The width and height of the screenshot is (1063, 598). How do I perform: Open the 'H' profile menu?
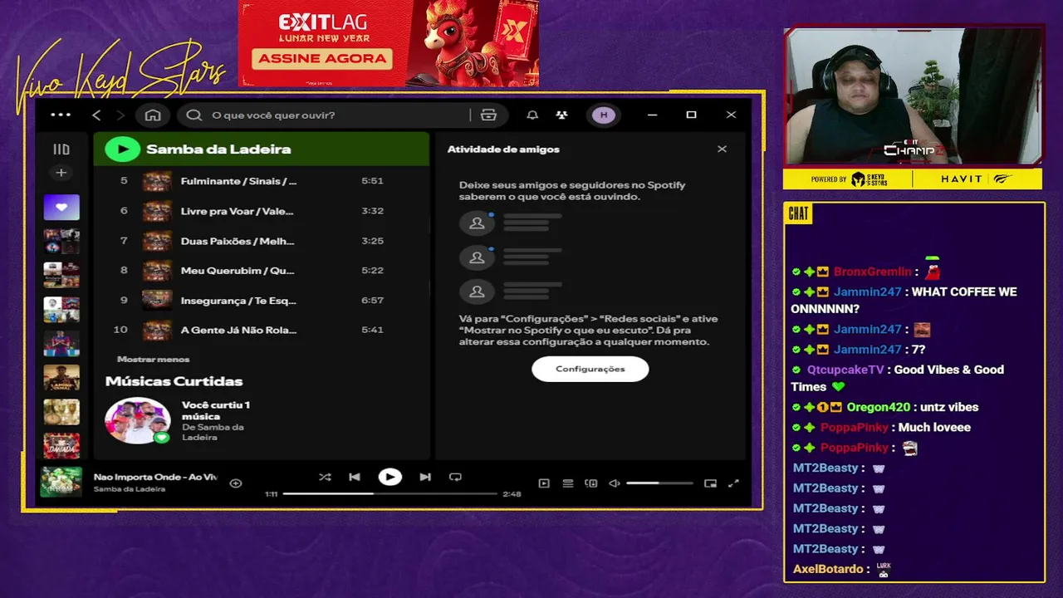click(604, 115)
